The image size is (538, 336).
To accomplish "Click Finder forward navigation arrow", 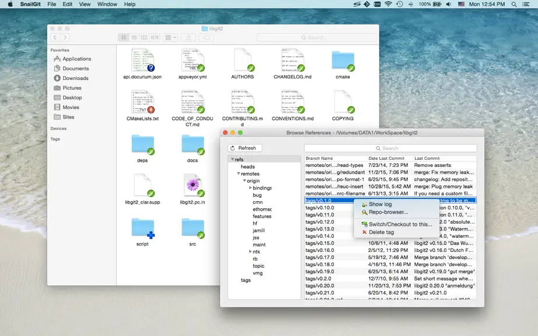I will tap(65, 37).
